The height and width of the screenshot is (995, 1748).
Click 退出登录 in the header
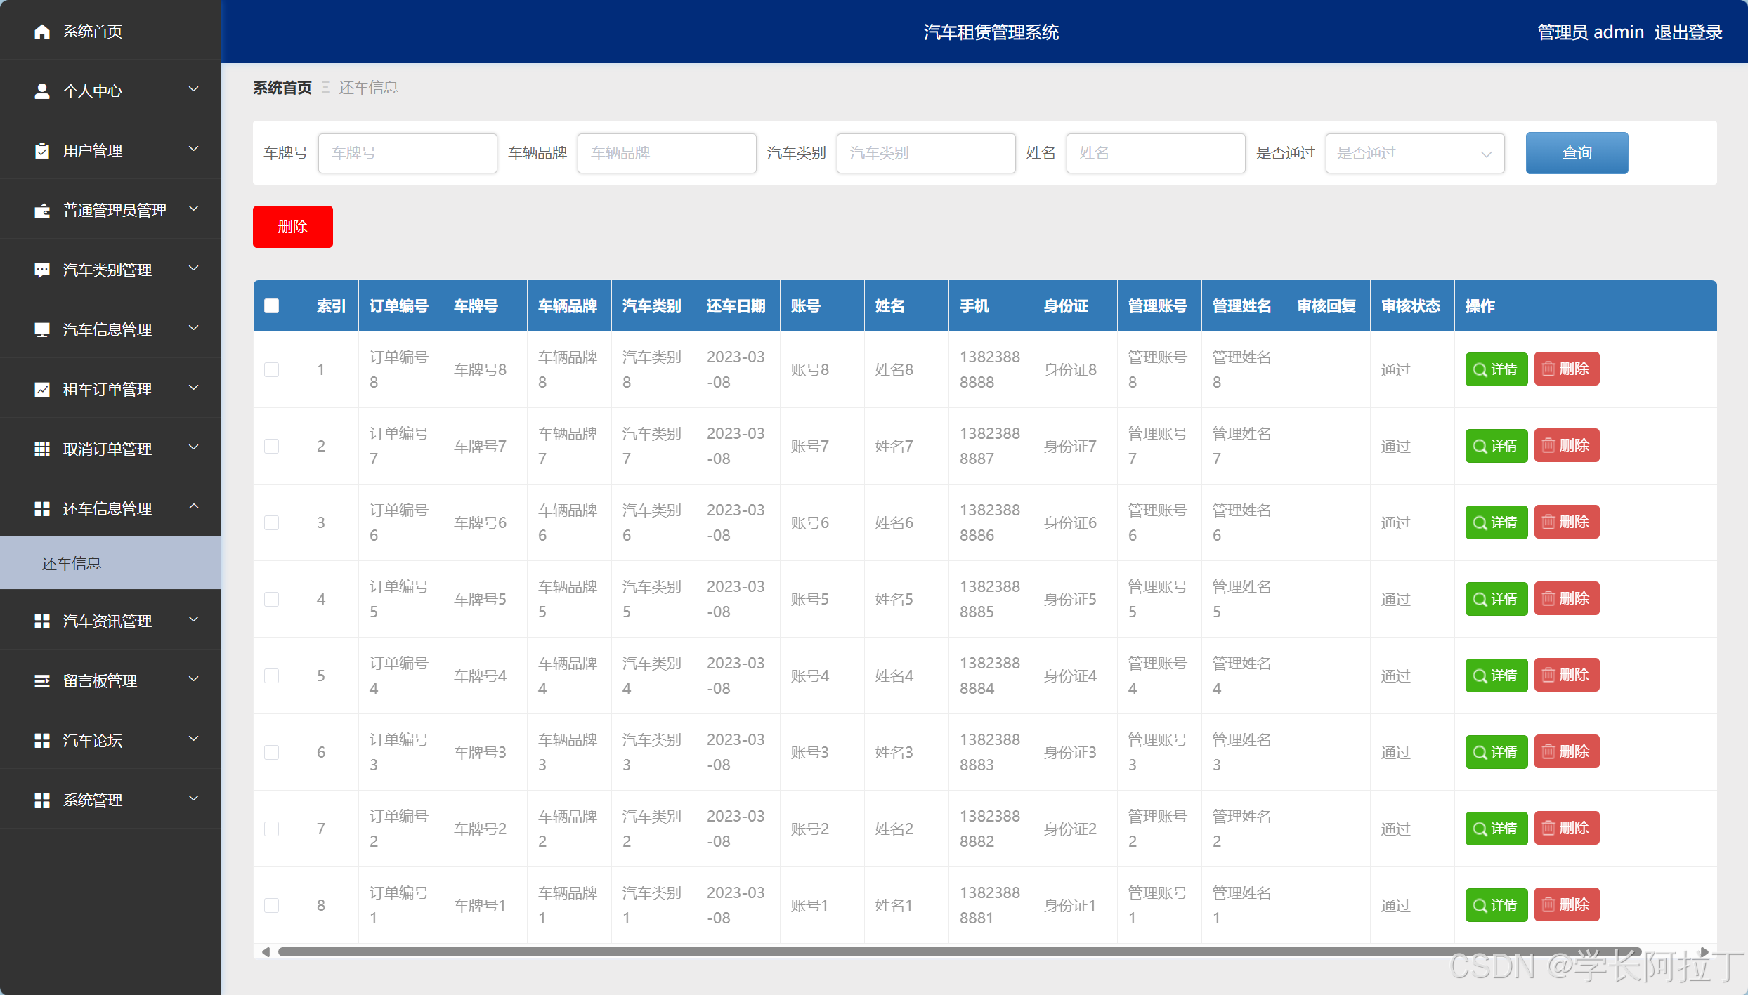pos(1688,32)
